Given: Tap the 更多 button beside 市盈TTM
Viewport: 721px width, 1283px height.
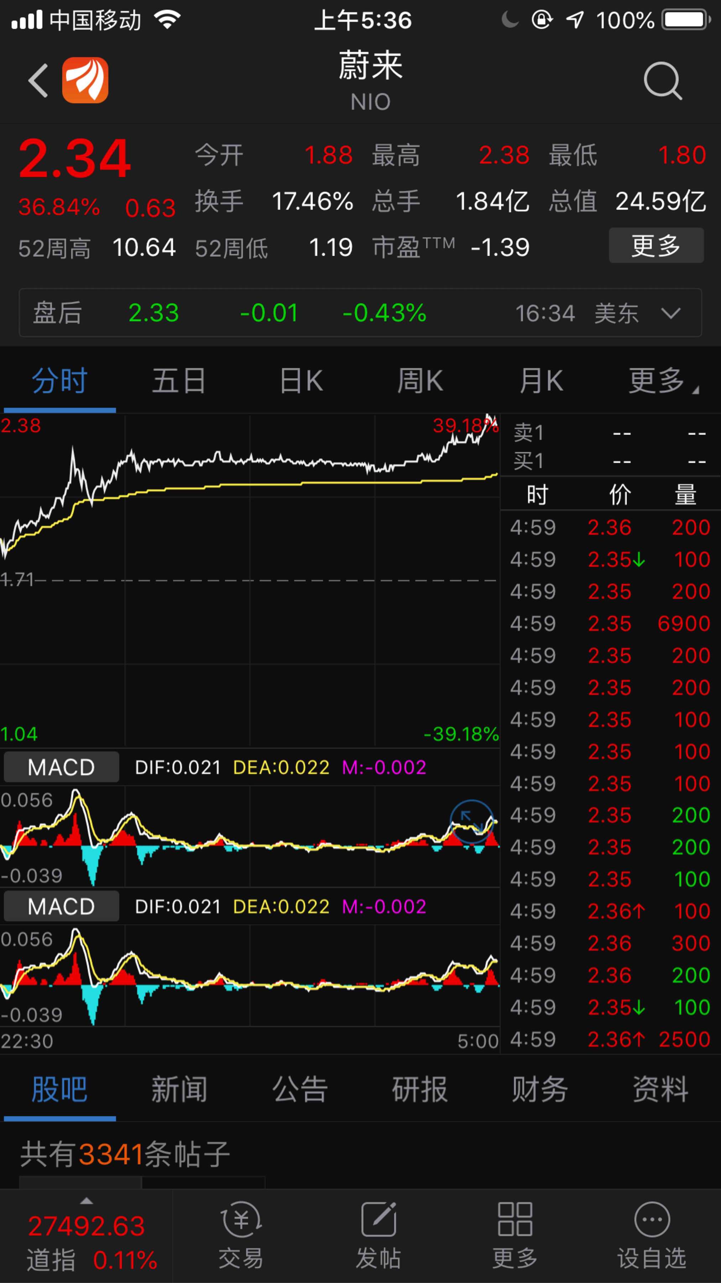Looking at the screenshot, I should pyautogui.click(x=656, y=245).
